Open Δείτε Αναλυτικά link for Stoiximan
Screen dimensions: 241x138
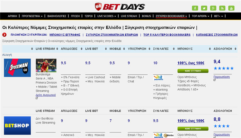point(46,95)
